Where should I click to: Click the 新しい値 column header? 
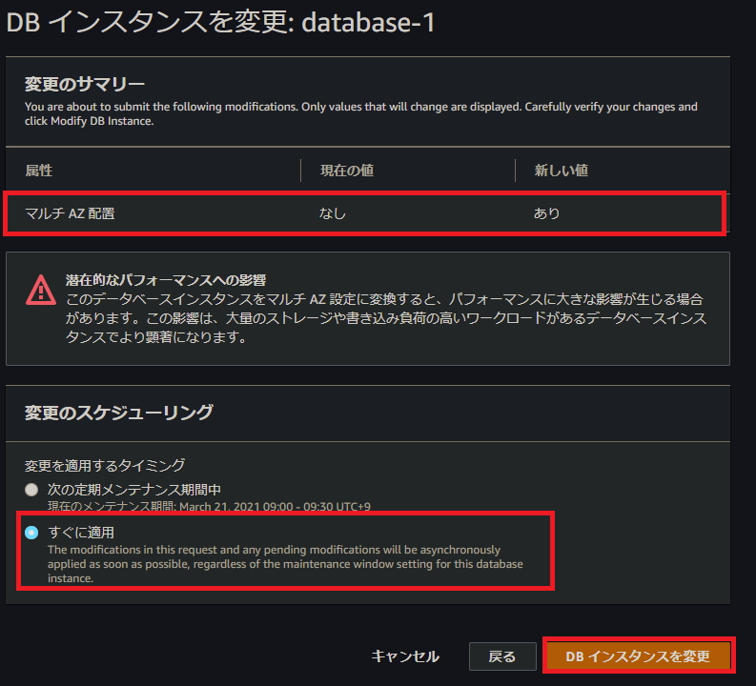[562, 171]
